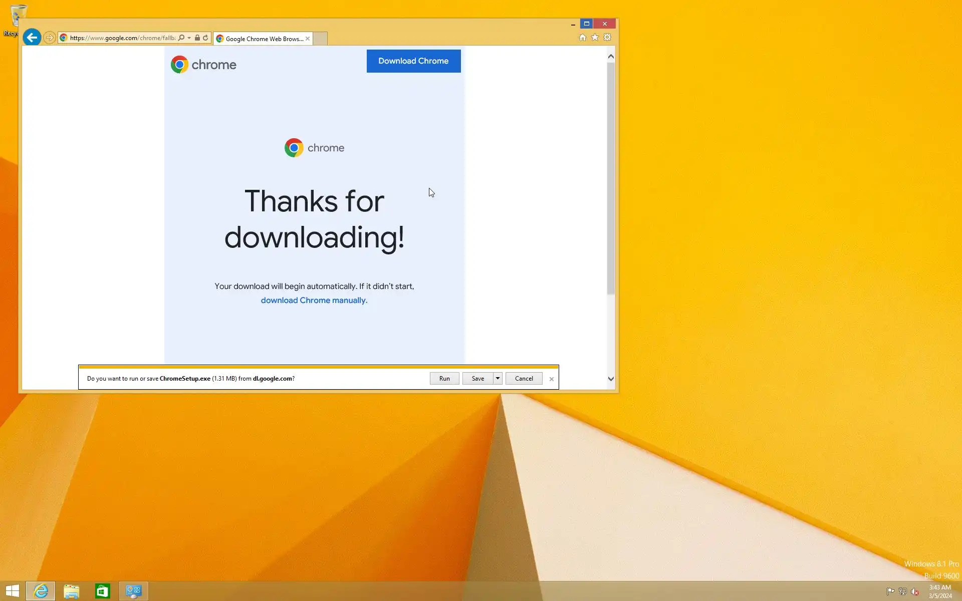
Task: Open favorites star icon
Action: [x=595, y=38]
